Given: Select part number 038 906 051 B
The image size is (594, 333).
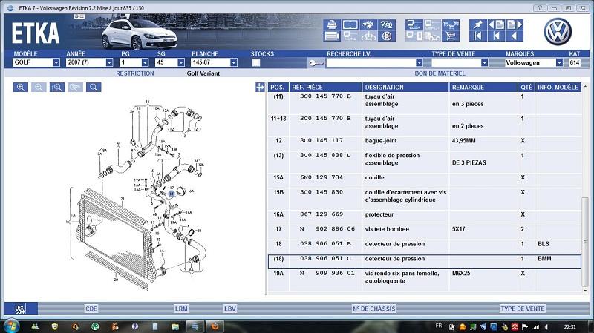Looking at the screenshot, I should tap(325, 244).
